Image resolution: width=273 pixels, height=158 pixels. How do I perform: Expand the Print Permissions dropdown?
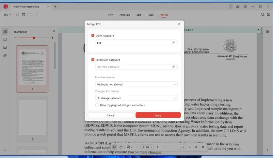click(x=136, y=84)
